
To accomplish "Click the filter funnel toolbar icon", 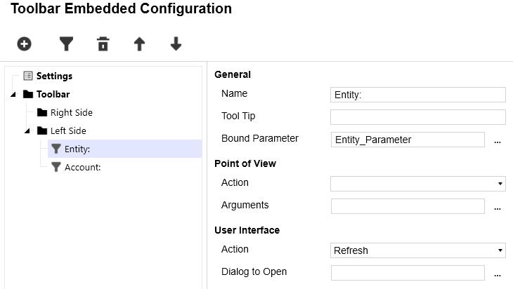I will click(66, 44).
